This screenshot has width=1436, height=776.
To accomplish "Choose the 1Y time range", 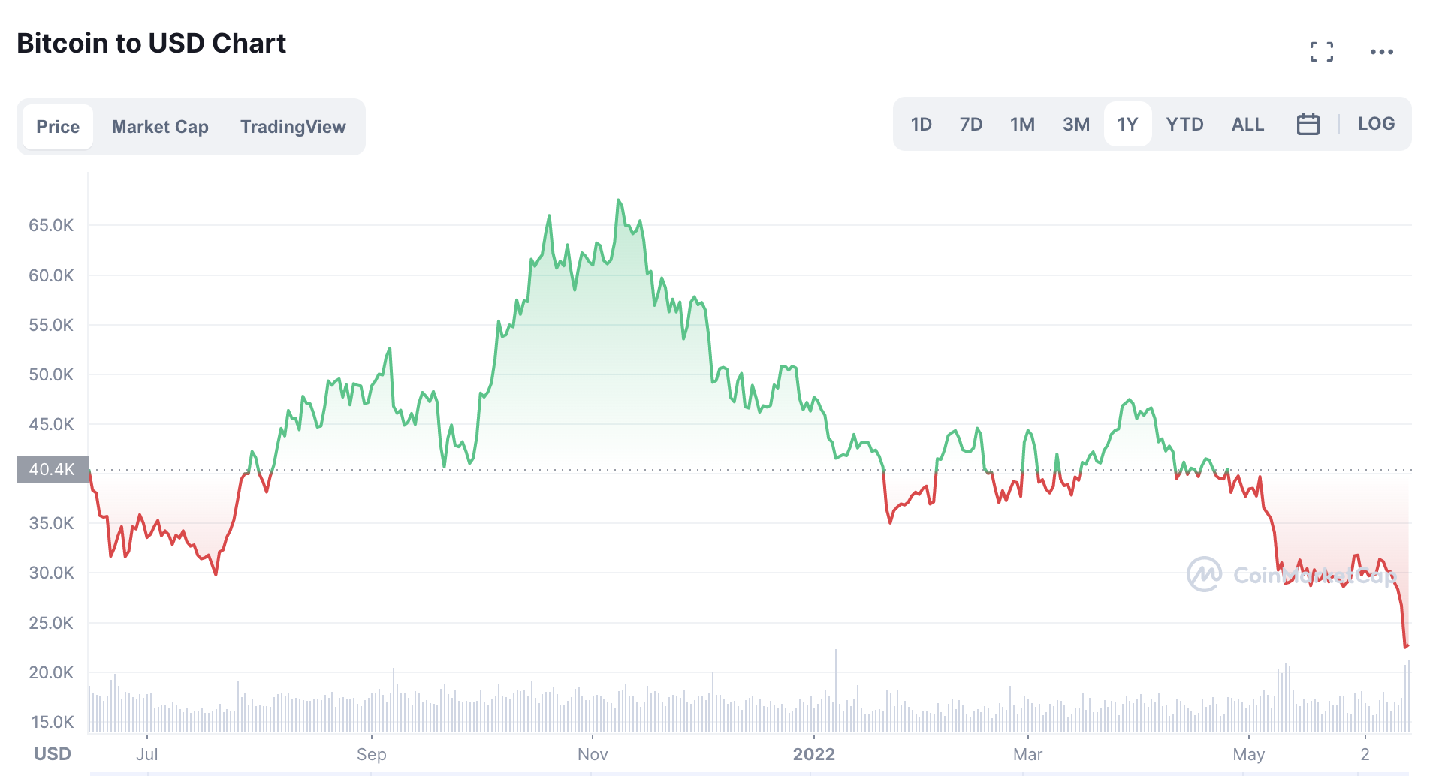I will point(1127,124).
